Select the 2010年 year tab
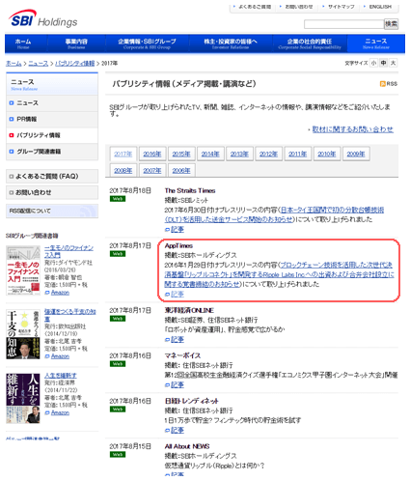The image size is (410, 481). coord(327,154)
